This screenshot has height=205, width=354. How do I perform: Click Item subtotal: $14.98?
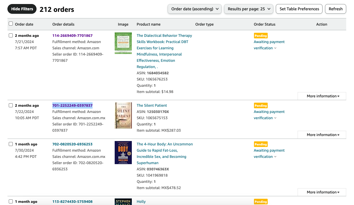155,91
